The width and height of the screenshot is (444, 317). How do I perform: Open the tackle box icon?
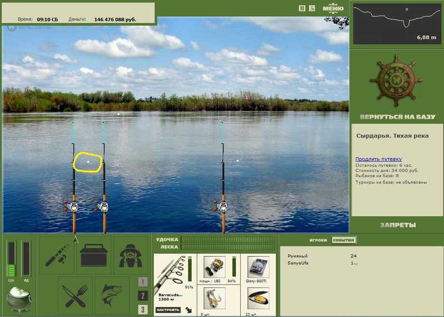tap(94, 255)
